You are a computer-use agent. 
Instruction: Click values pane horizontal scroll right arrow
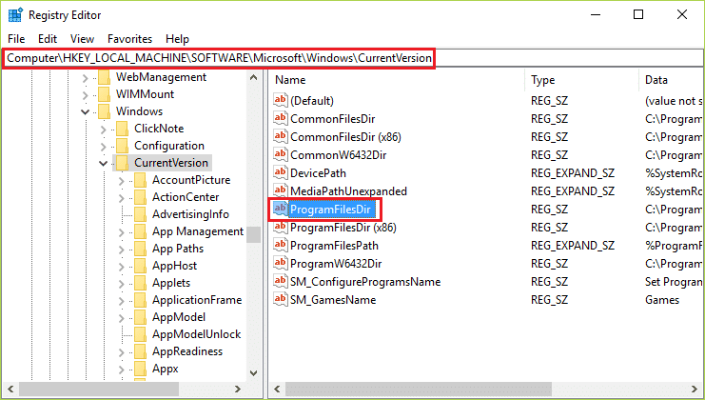pos(695,389)
